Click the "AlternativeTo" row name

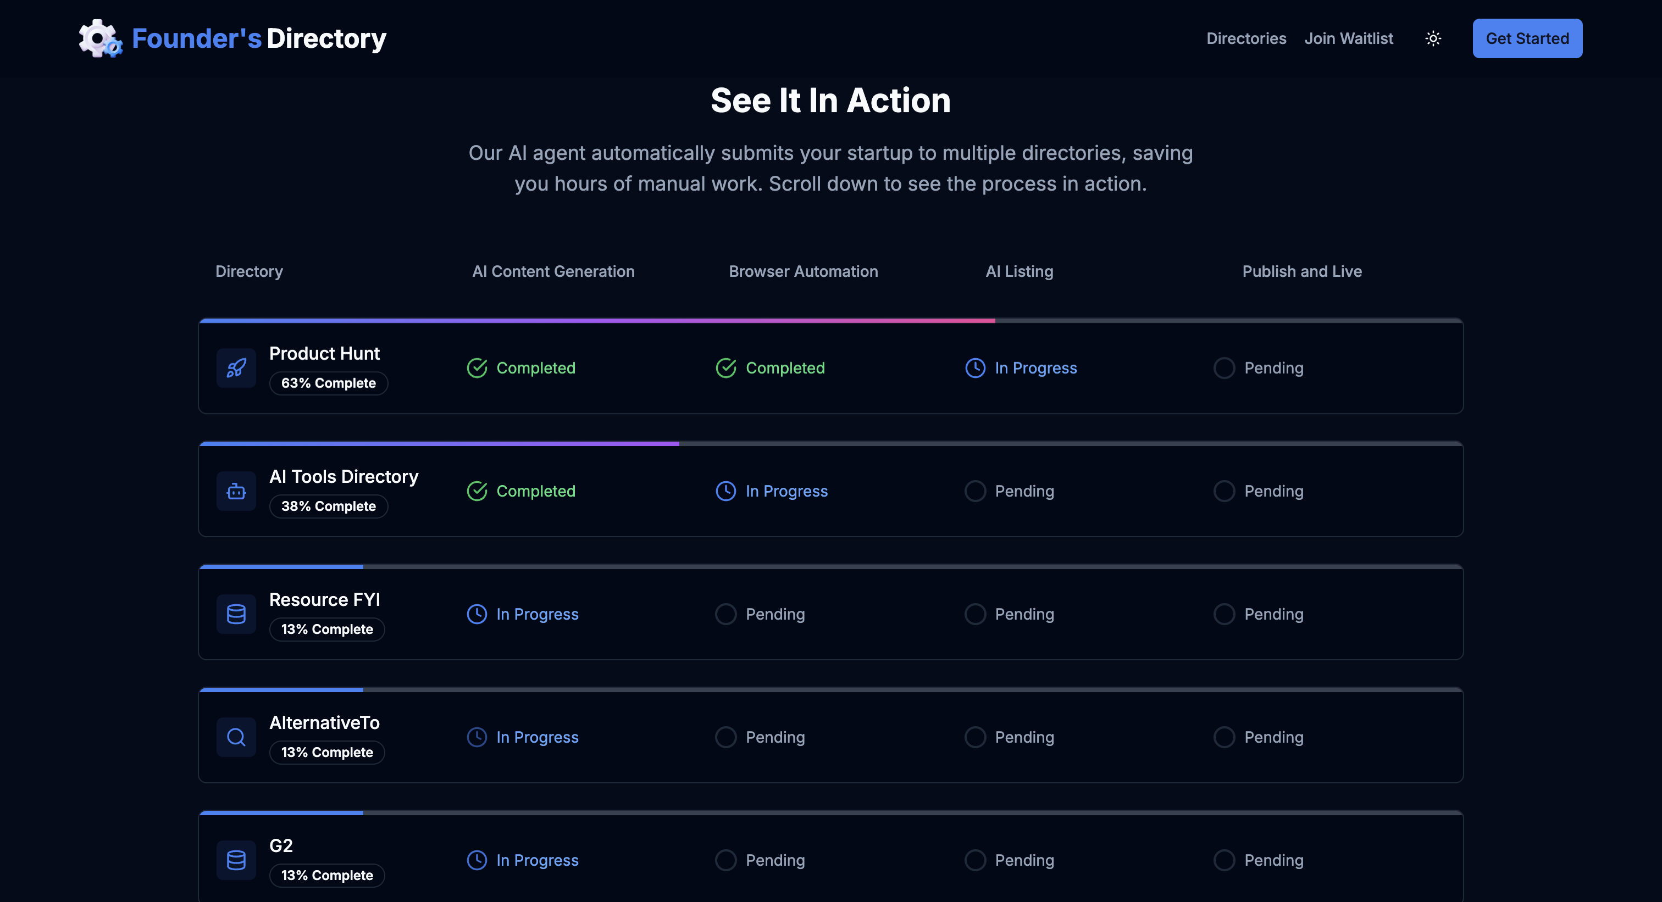[x=324, y=723]
